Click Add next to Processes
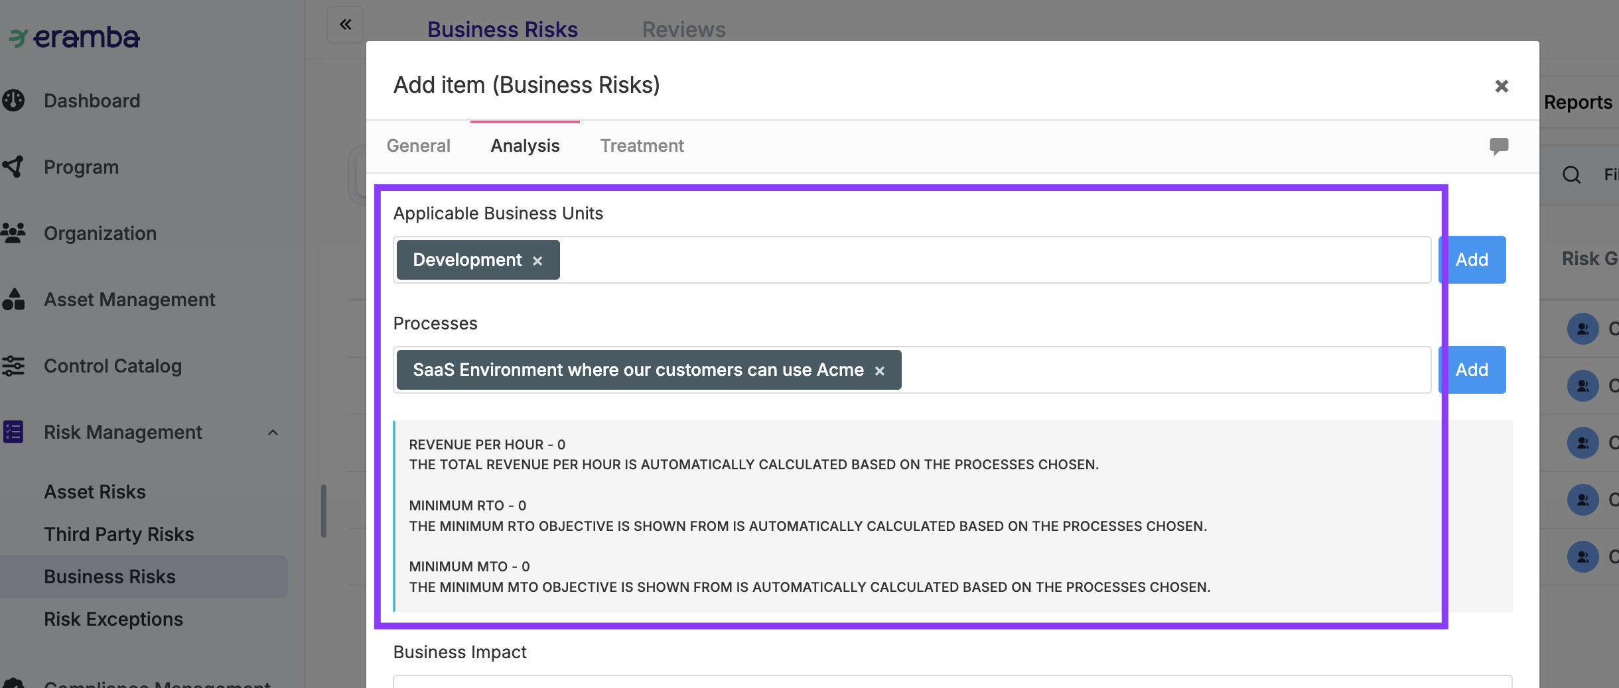The image size is (1619, 688). pyautogui.click(x=1472, y=370)
